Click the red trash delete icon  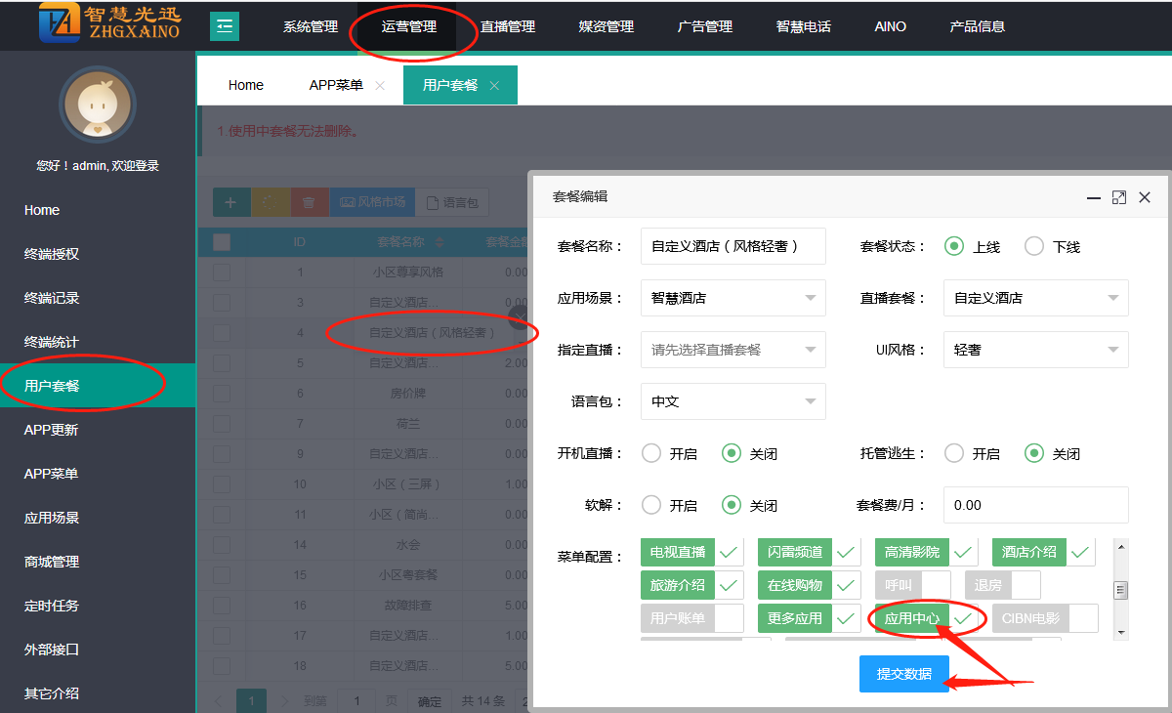[x=309, y=202]
